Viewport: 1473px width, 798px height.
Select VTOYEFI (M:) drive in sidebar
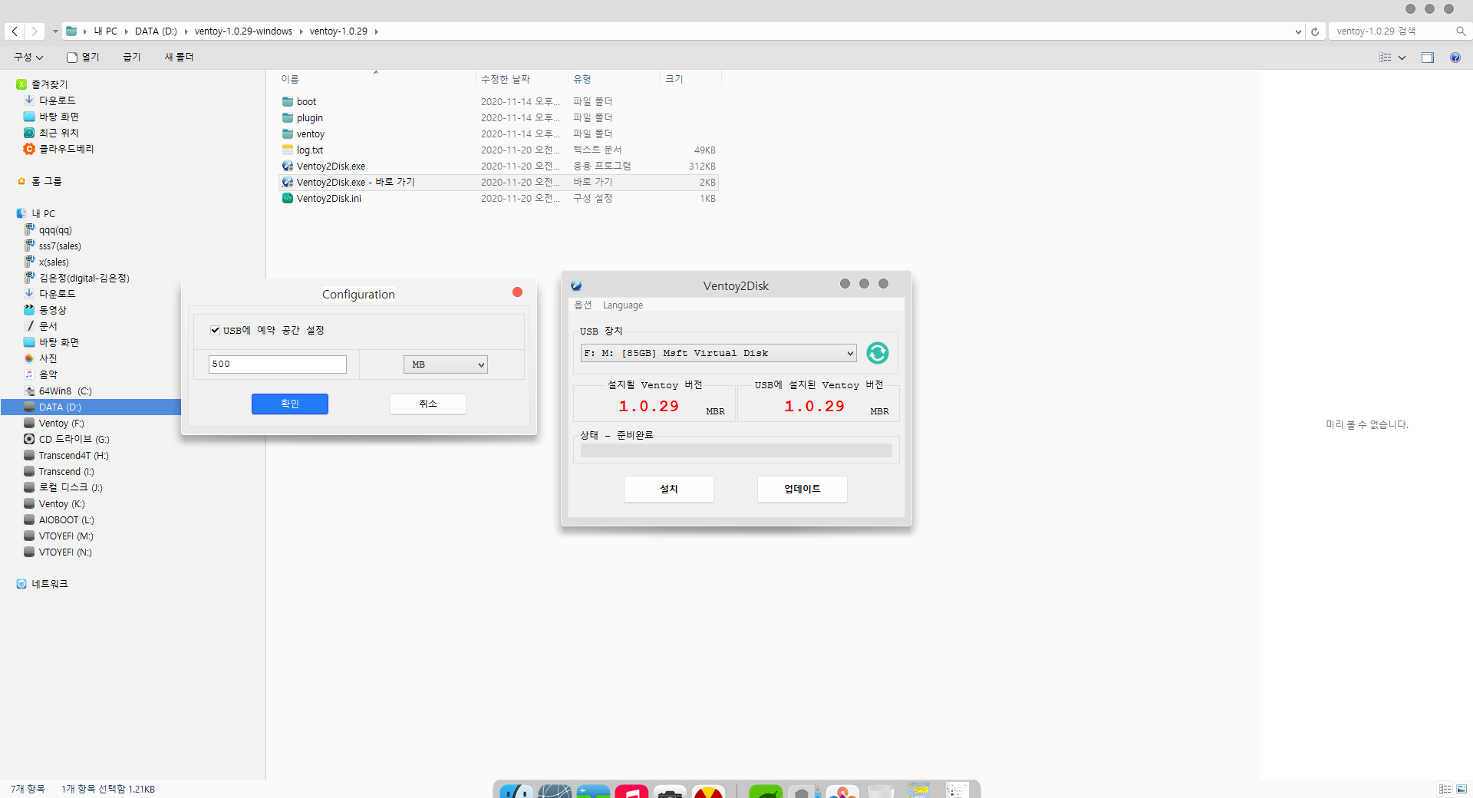click(x=66, y=536)
